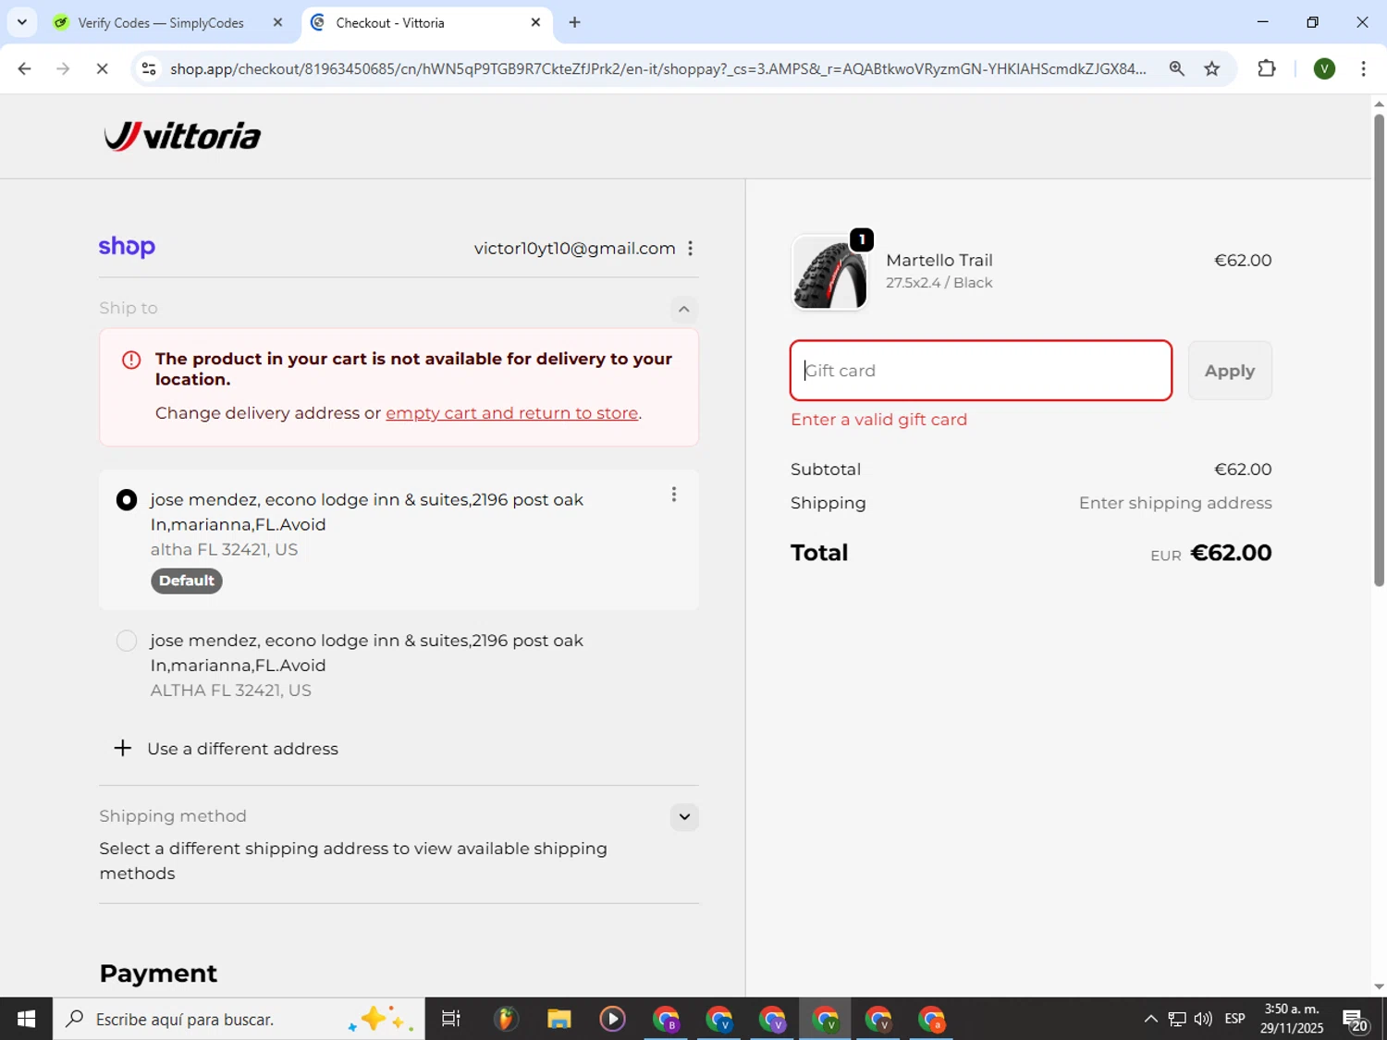Image resolution: width=1387 pixels, height=1040 pixels.
Task: Open FL Studio fruit icon on taskbar
Action: pyautogui.click(x=505, y=1019)
